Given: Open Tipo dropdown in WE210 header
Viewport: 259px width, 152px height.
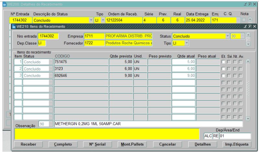Looking at the screenshot, I should (186, 43).
